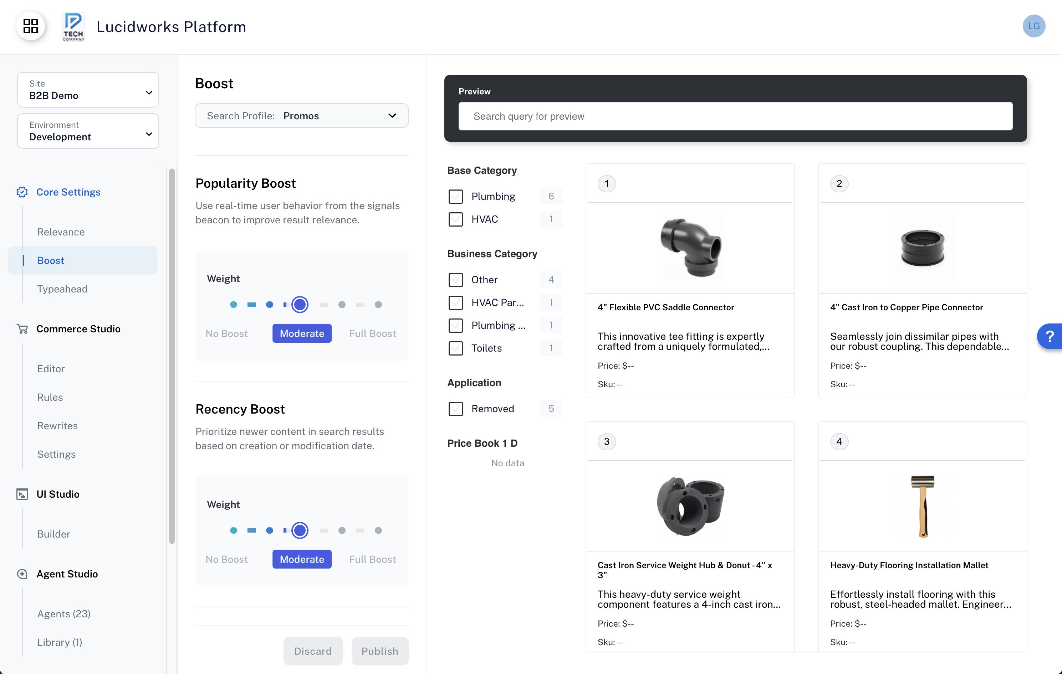Click the Recency Boost weight slider handle
1062x674 pixels.
300,530
